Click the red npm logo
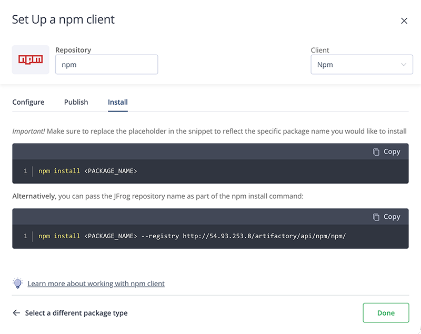 point(31,60)
